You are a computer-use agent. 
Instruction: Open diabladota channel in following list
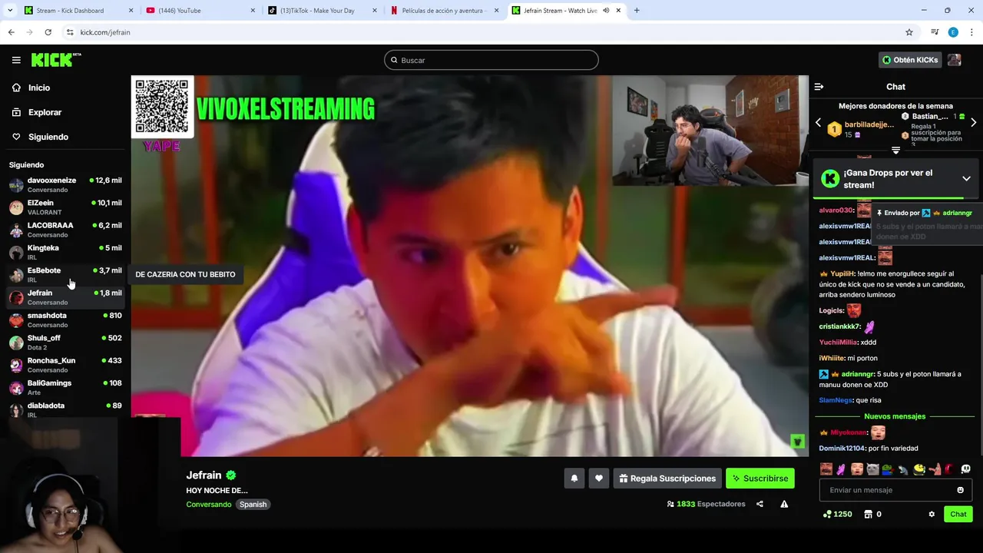coord(65,409)
